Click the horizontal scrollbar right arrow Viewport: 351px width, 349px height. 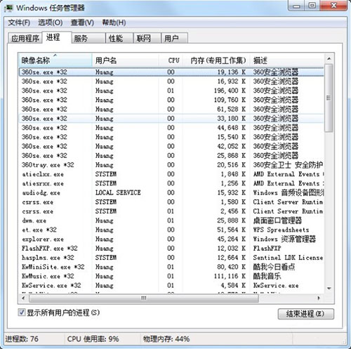319,298
